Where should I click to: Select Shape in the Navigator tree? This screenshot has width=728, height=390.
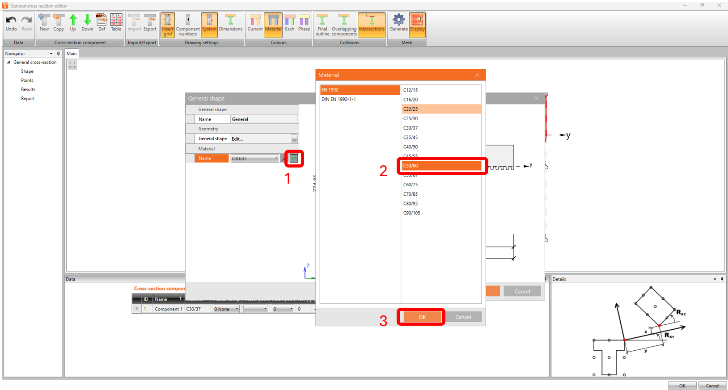pos(27,71)
